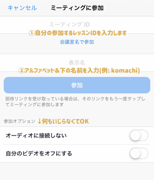Tap the blue 参加 join button
The width and height of the screenshot is (154, 180).
(77, 85)
